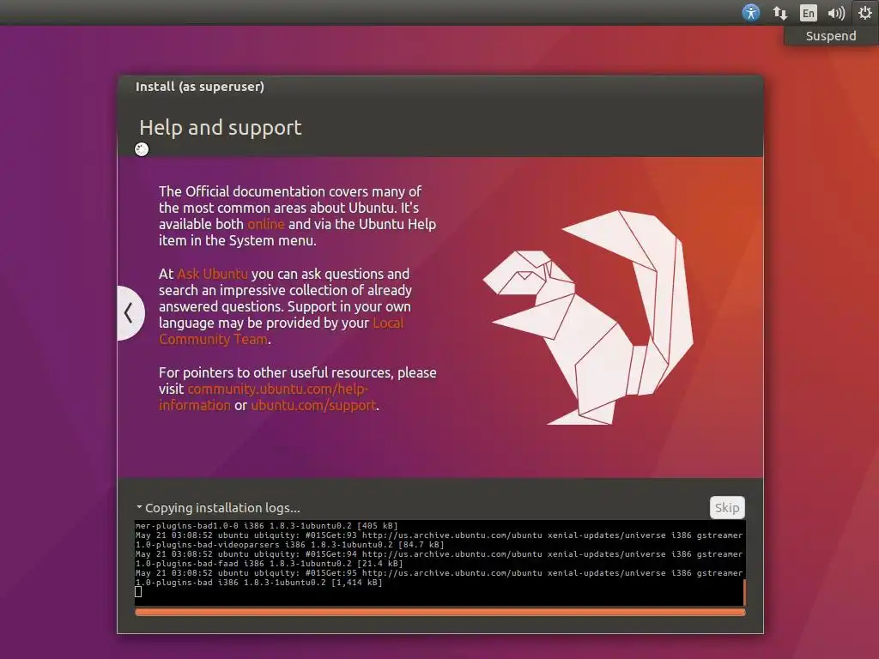Open the network connections indicator
879x659 pixels.
[779, 13]
